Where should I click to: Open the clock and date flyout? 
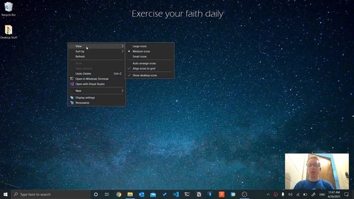(x=334, y=194)
